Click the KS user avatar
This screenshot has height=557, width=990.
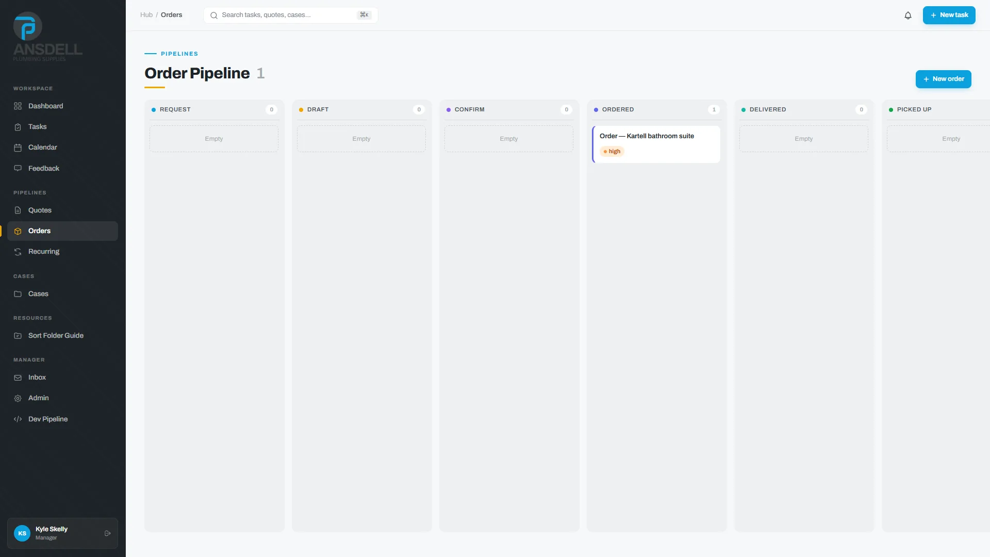[22, 533]
